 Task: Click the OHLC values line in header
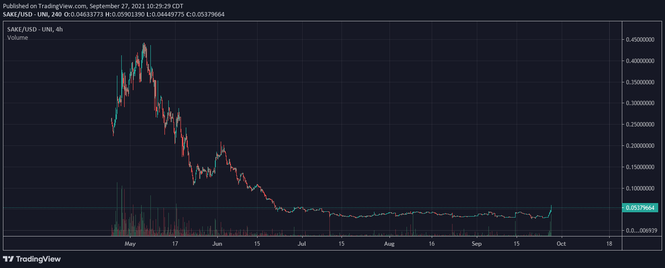click(145, 14)
